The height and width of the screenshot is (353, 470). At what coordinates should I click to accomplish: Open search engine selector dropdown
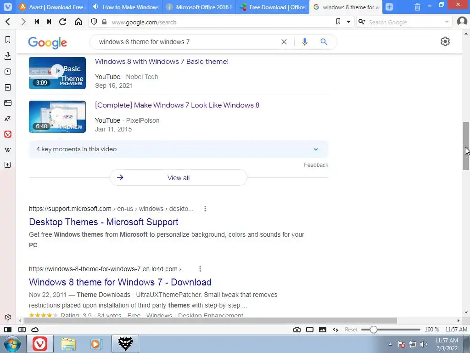(x=362, y=22)
